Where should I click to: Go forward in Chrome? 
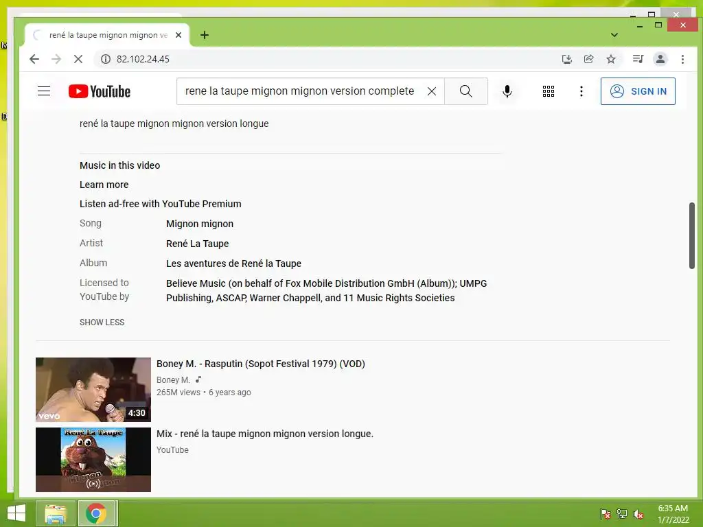tap(56, 59)
